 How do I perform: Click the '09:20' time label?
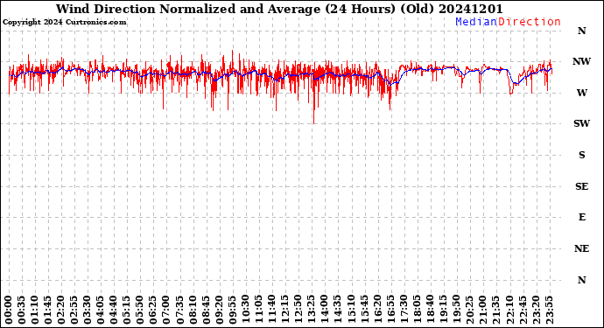(219, 310)
